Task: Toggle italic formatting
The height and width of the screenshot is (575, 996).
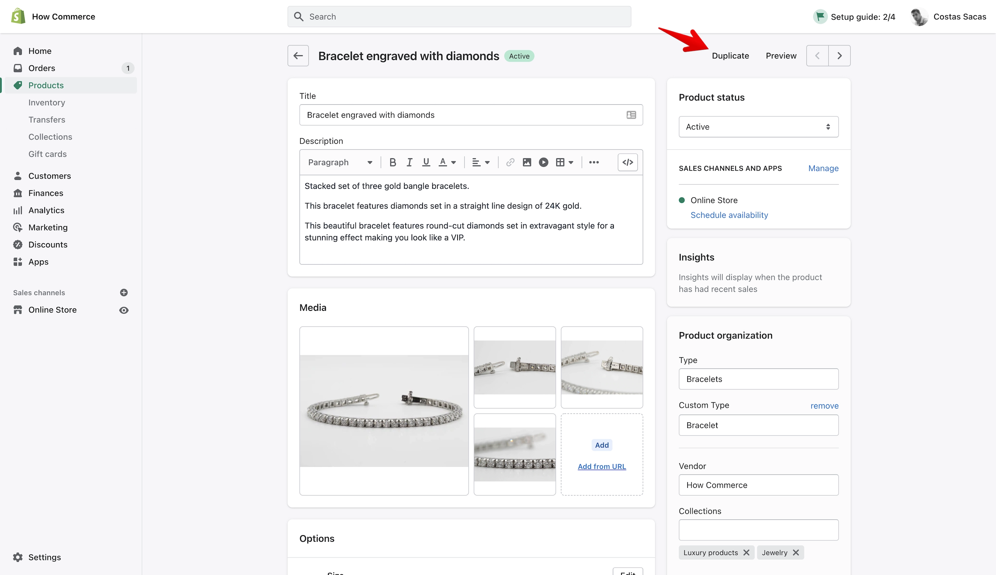Action: point(409,162)
